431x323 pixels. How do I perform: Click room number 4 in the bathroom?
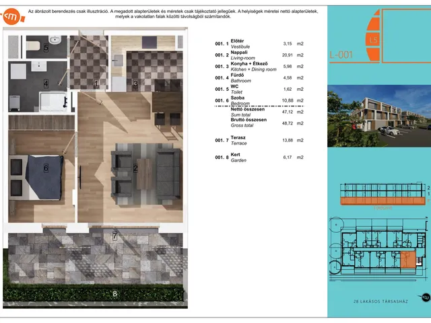[46, 83]
